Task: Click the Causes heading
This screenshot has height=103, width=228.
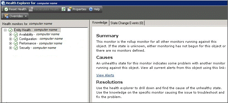Action: pos(104,57)
